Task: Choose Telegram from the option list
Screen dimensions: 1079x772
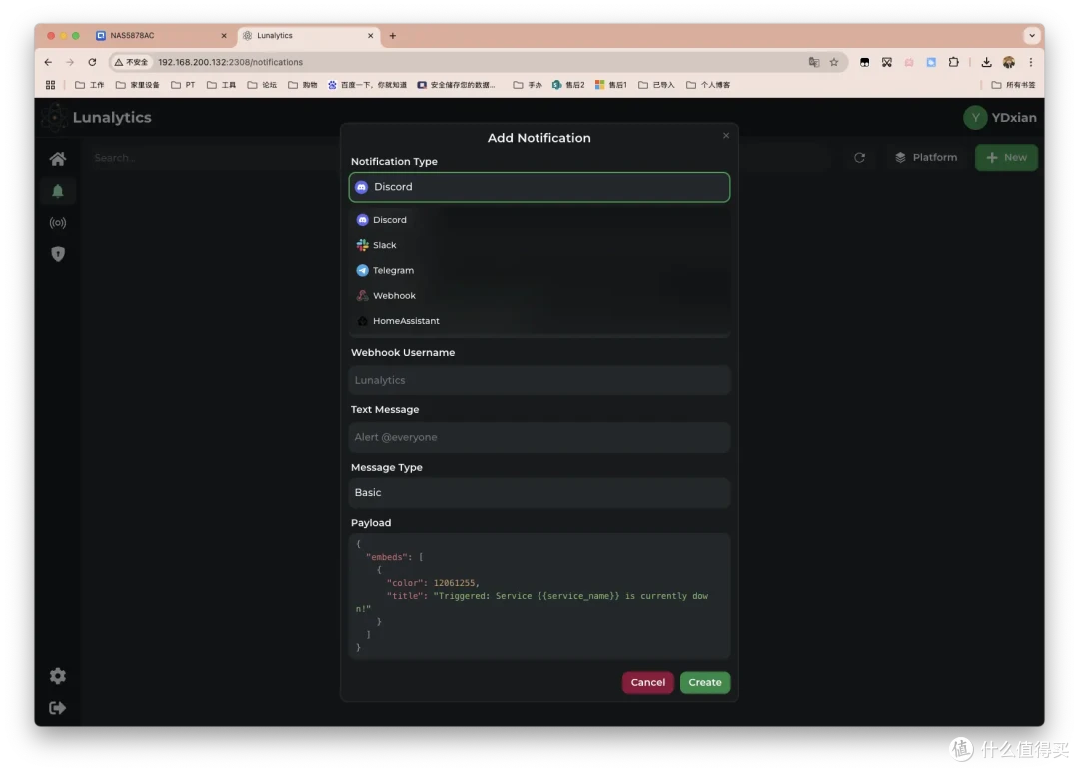Action: click(539, 271)
